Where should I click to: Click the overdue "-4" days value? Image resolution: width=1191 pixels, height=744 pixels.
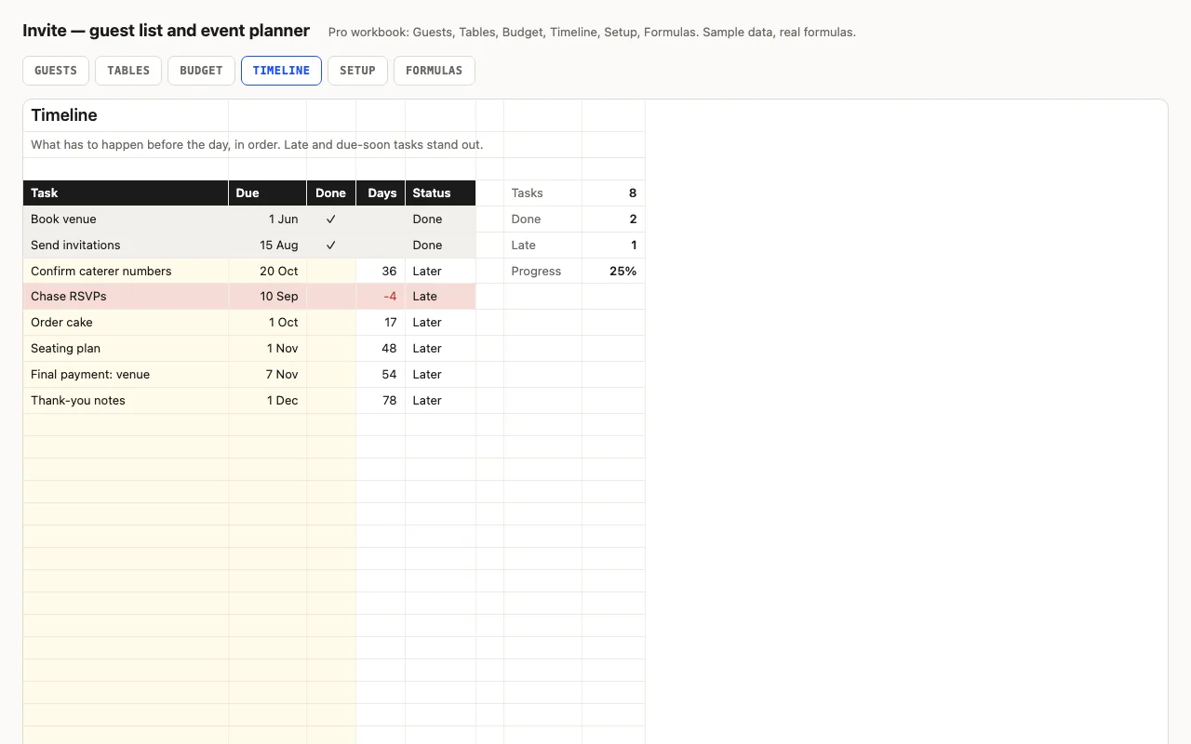point(381,297)
